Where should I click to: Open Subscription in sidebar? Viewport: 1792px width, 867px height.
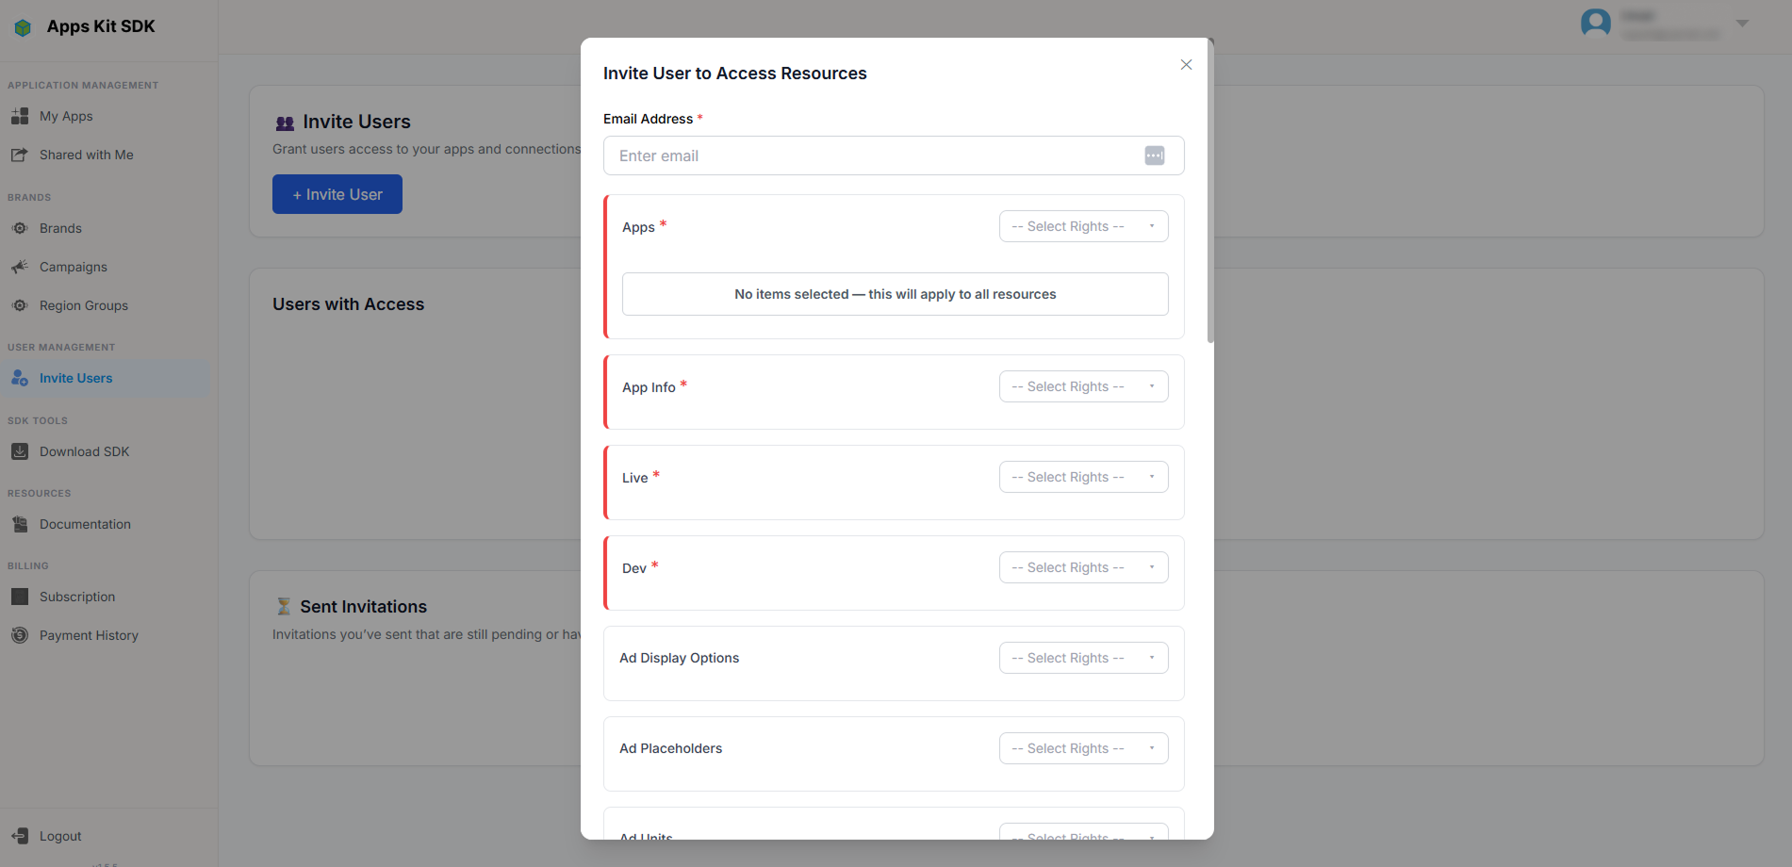[77, 597]
